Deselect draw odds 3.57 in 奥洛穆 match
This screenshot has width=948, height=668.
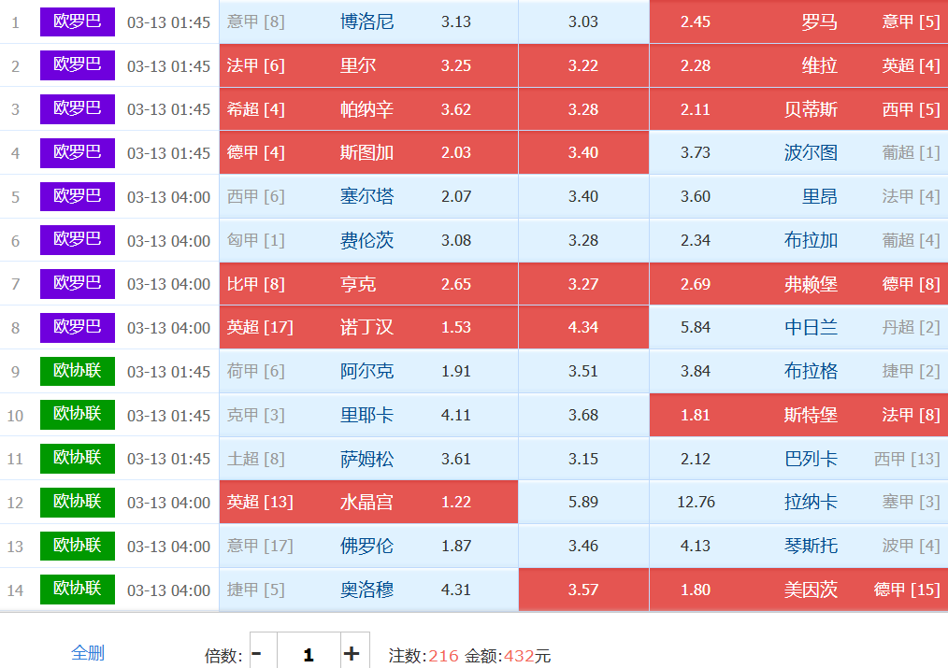pyautogui.click(x=582, y=590)
